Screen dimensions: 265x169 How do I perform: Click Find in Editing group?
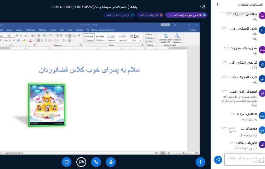(x=149, y=35)
